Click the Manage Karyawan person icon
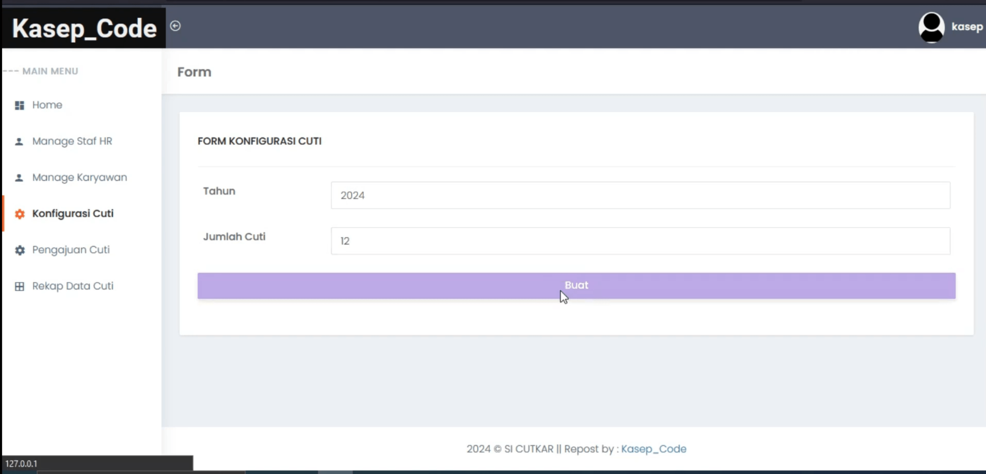986x474 pixels. pyautogui.click(x=19, y=178)
